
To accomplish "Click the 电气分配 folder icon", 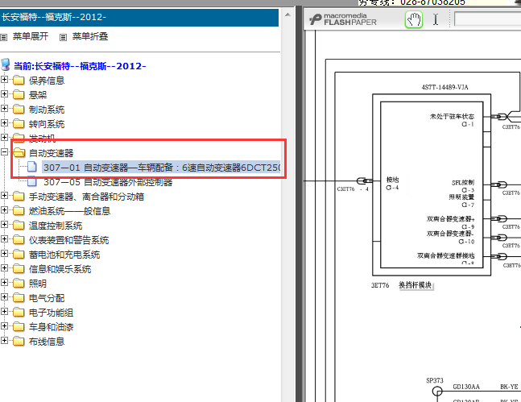I will (19, 298).
